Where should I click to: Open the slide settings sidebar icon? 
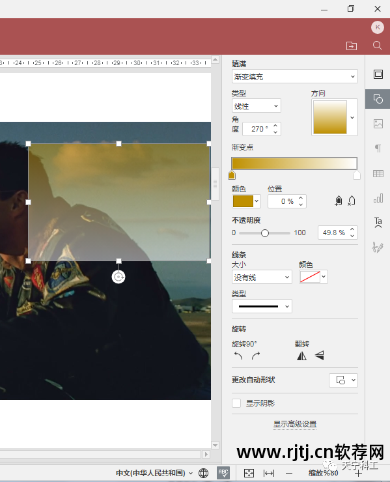click(378, 74)
